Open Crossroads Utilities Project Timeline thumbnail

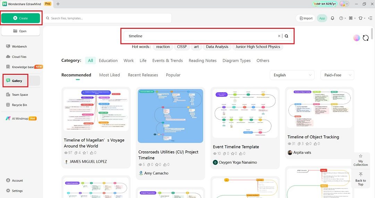170,116
